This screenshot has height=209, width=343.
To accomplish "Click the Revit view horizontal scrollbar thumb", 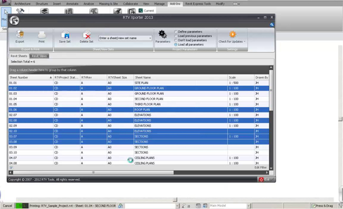I will [175, 199].
